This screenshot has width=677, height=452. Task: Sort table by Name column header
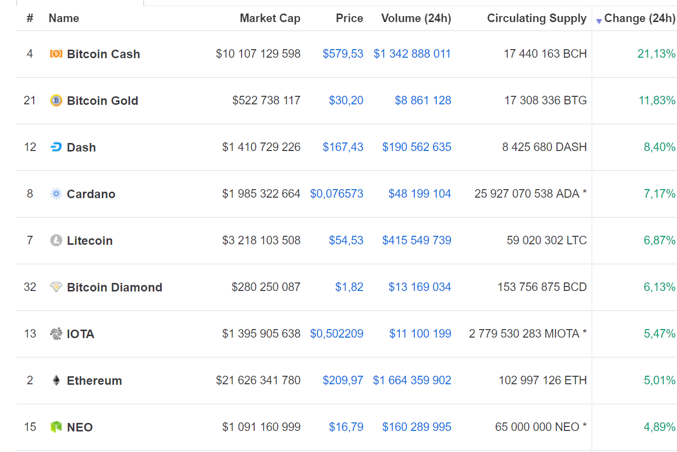(64, 18)
